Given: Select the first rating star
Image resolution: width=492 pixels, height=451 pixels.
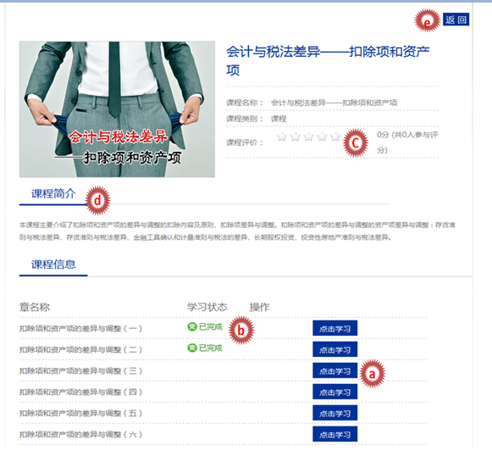Looking at the screenshot, I should [282, 136].
